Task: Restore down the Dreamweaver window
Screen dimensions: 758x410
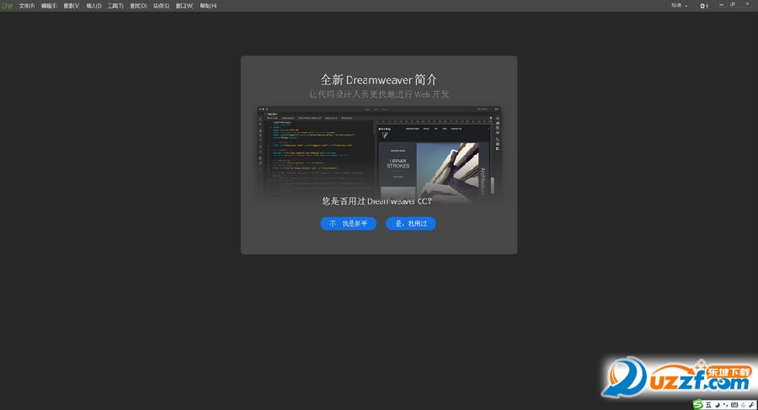Action: tap(733, 4)
